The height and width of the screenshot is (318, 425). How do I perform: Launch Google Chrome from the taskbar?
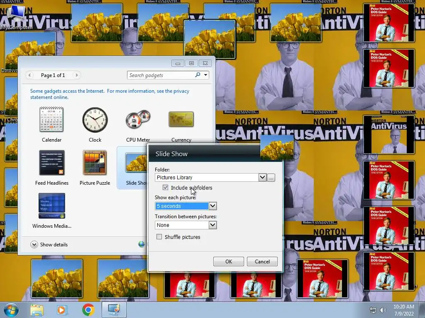88,310
